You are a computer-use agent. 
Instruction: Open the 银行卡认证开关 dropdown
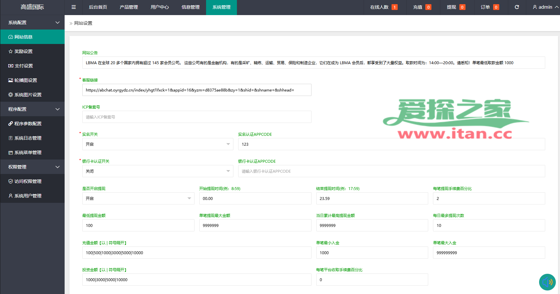pyautogui.click(x=158, y=171)
